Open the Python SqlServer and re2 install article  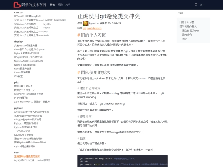[x=30, y=143]
